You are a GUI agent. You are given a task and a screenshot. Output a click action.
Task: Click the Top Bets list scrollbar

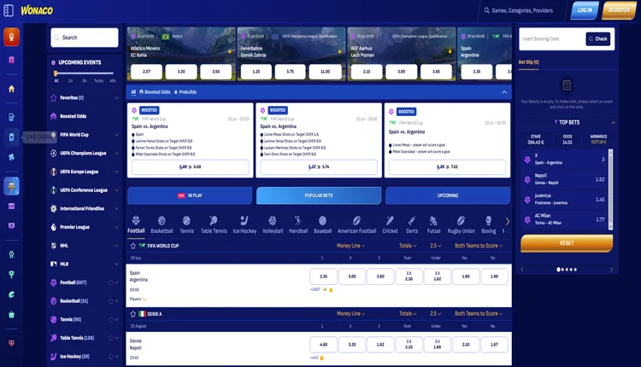click(x=611, y=189)
